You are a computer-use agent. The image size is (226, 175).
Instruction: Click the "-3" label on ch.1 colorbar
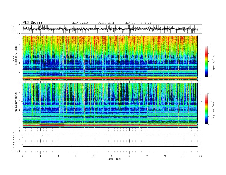211,46
